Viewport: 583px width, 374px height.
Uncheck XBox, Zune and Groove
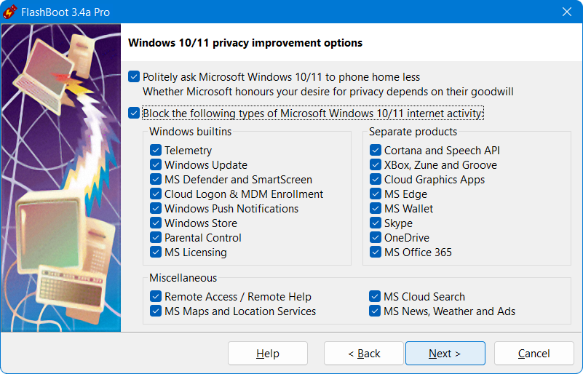[x=376, y=165]
